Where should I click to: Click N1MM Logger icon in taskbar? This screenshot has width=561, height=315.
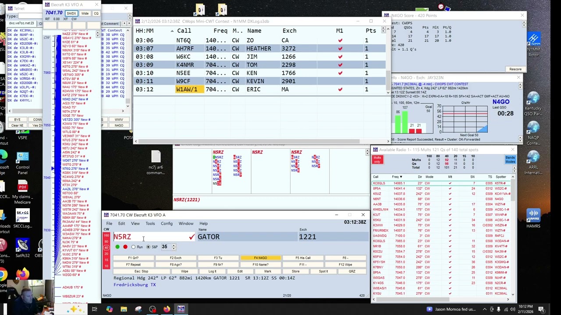[x=181, y=309]
